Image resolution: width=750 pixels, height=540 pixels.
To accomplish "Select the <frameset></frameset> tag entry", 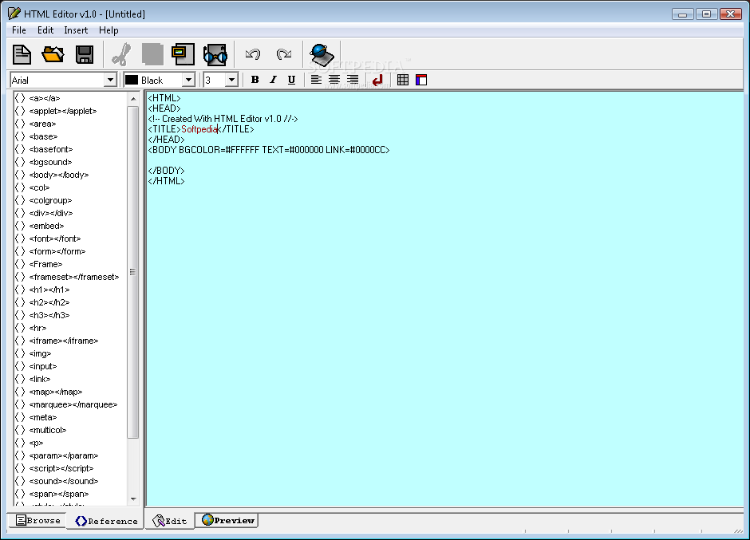I will pos(74,277).
